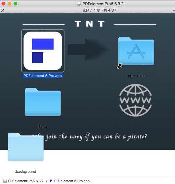
Task: Select the PDFelement 6 Pro app icon
Action: tap(43, 51)
